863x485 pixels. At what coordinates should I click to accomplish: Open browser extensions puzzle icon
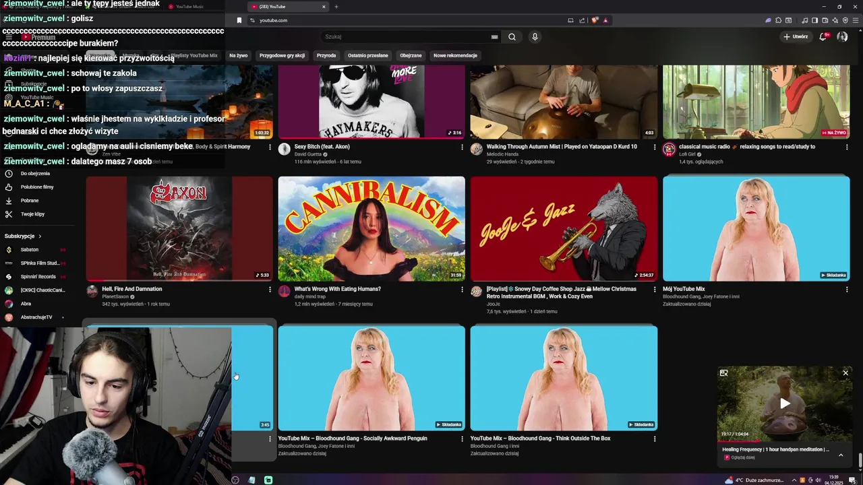pyautogui.click(x=778, y=20)
